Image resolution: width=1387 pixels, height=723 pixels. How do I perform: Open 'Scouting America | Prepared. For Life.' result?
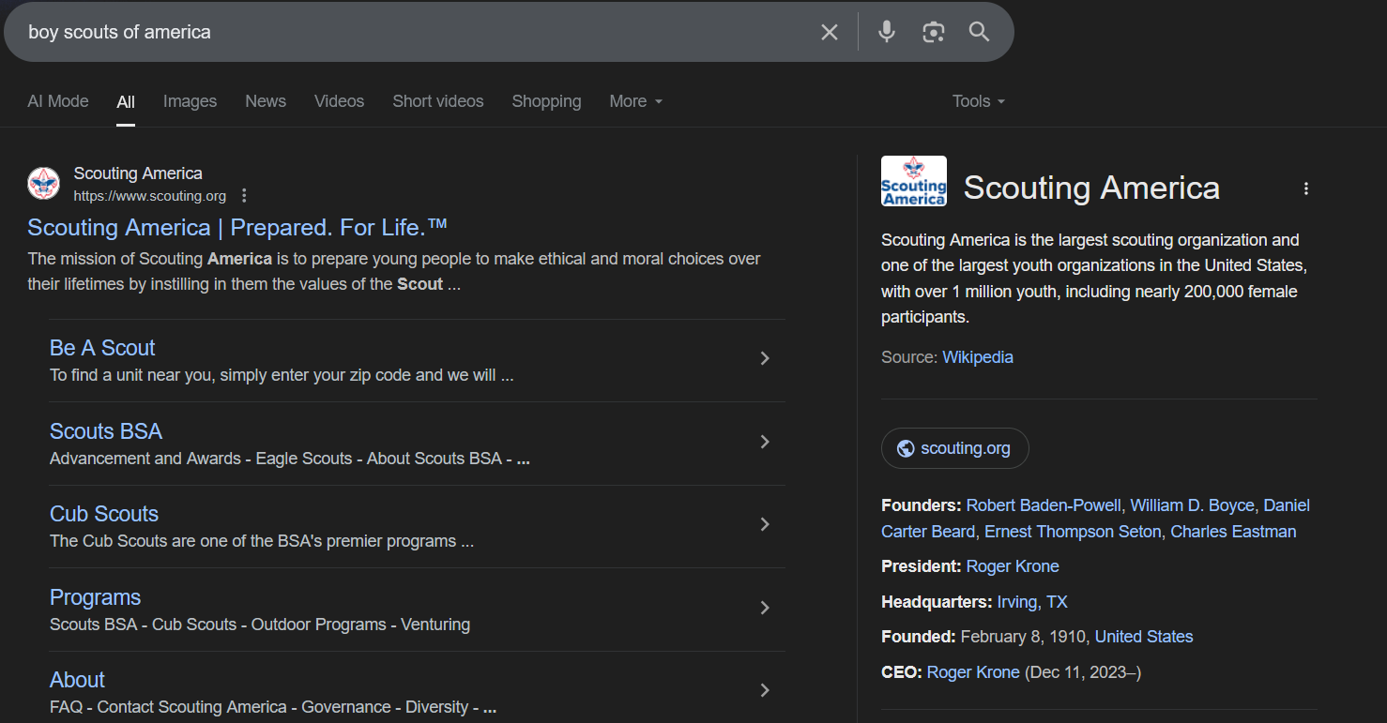pyautogui.click(x=237, y=228)
